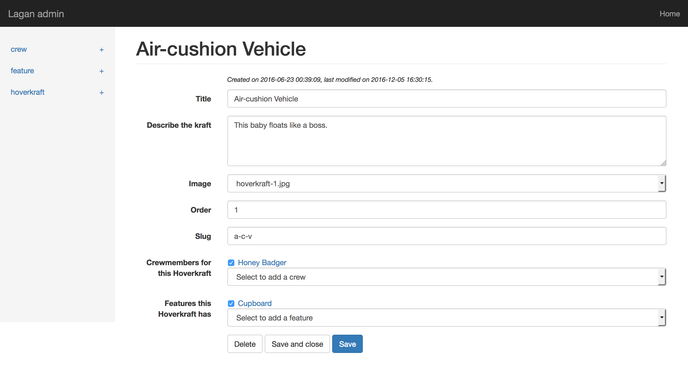
Task: Open the Honey Badger crew link
Action: pyautogui.click(x=262, y=262)
